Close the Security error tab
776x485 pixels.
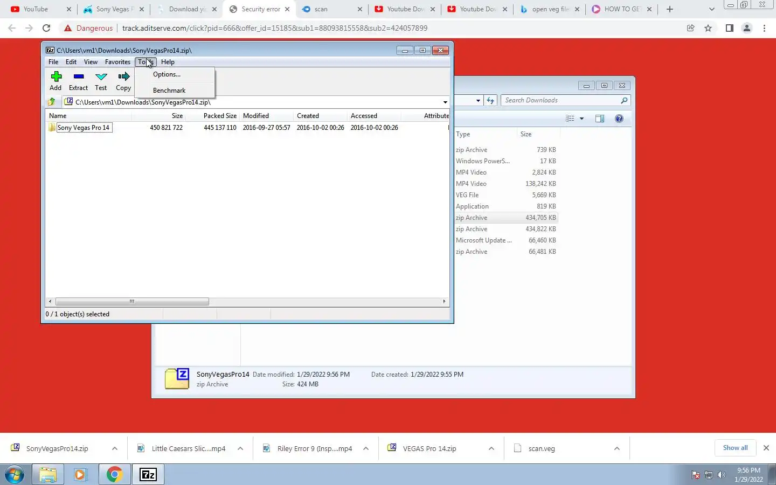pyautogui.click(x=287, y=9)
